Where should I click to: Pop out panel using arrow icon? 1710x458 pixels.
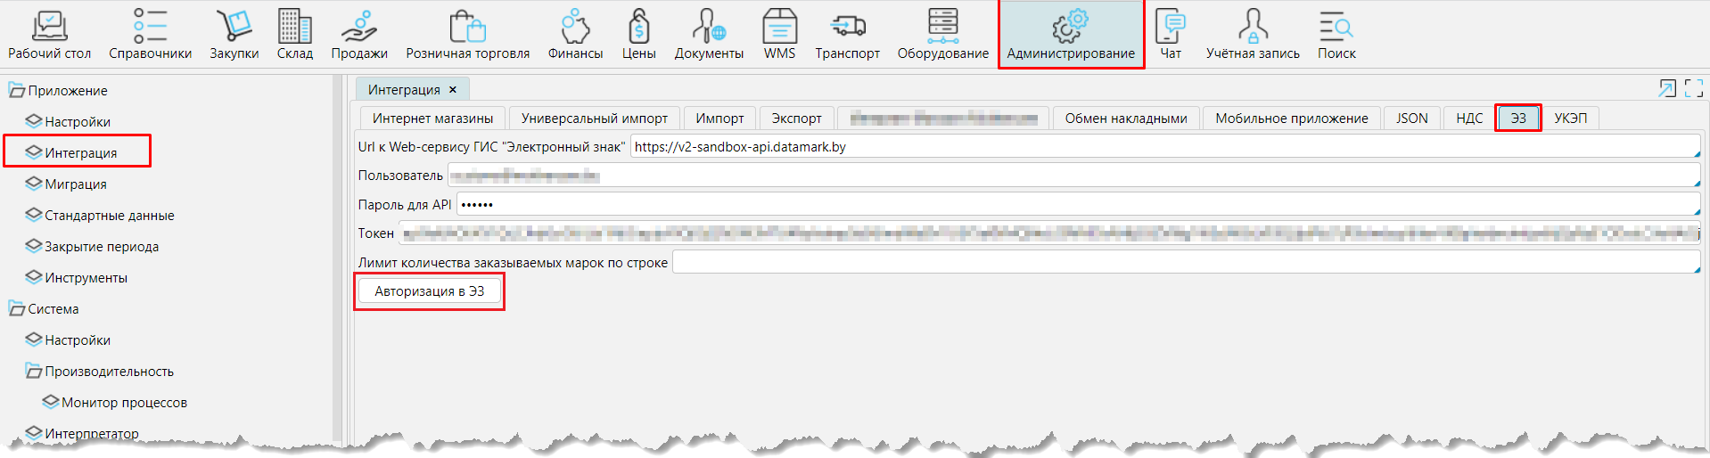click(1666, 88)
